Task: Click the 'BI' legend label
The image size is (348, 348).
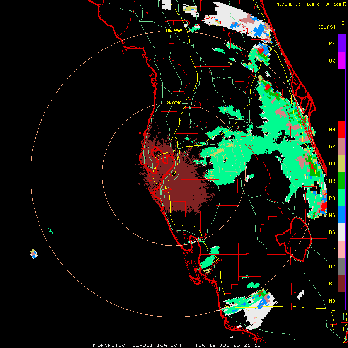Action: pos(332,284)
